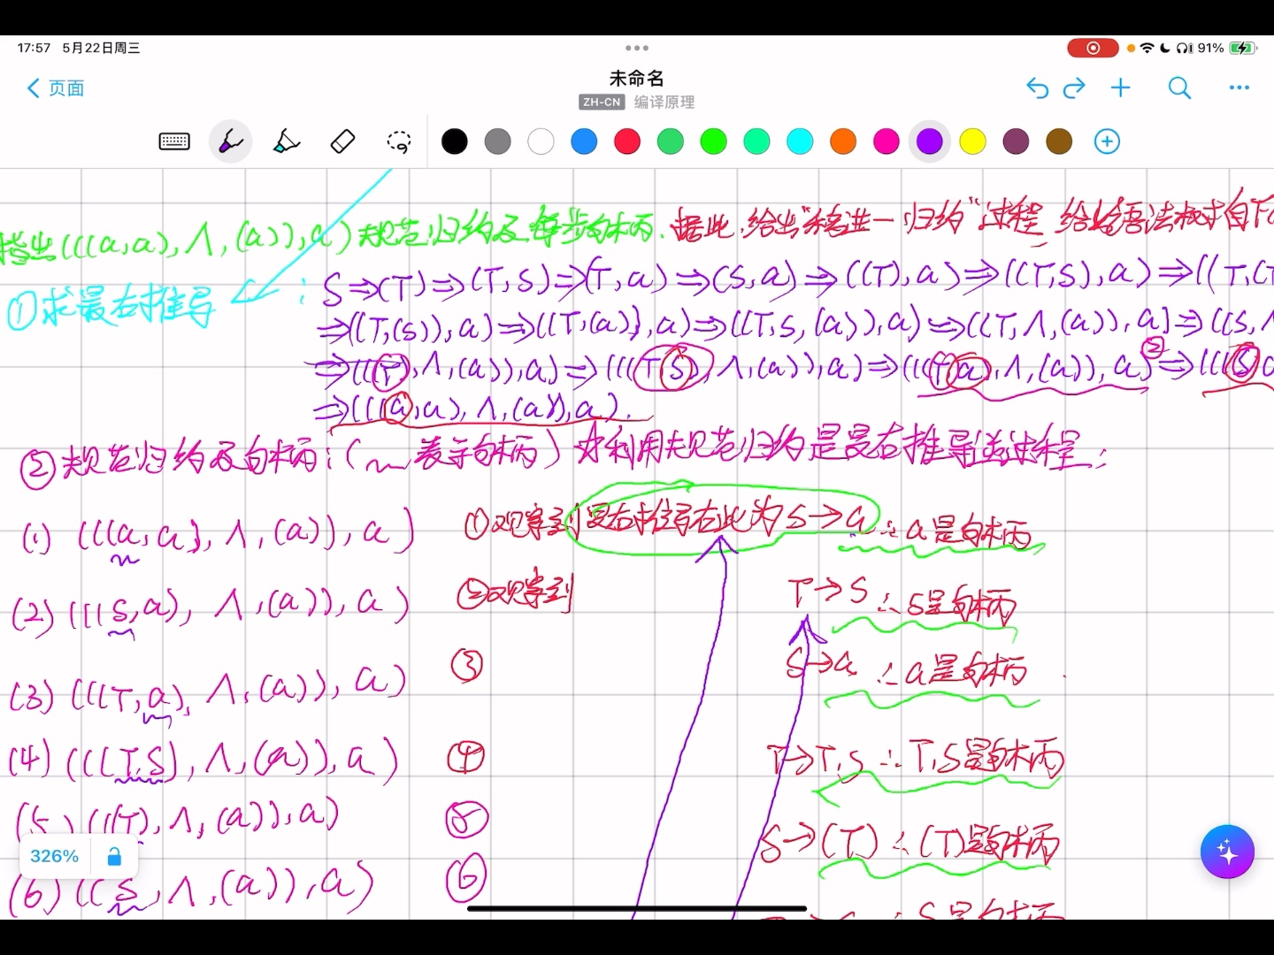1274x955 pixels.
Task: Select the keyboard text input tool
Action: click(x=174, y=141)
